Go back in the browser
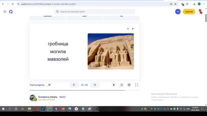This screenshot has height=116, width=207. [3, 4]
